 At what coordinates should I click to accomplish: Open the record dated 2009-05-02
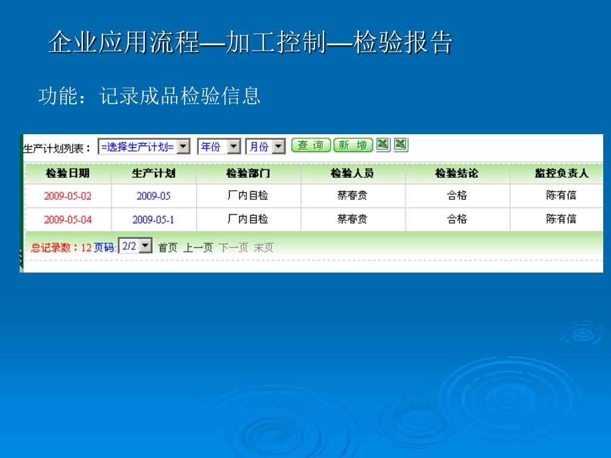click(68, 196)
